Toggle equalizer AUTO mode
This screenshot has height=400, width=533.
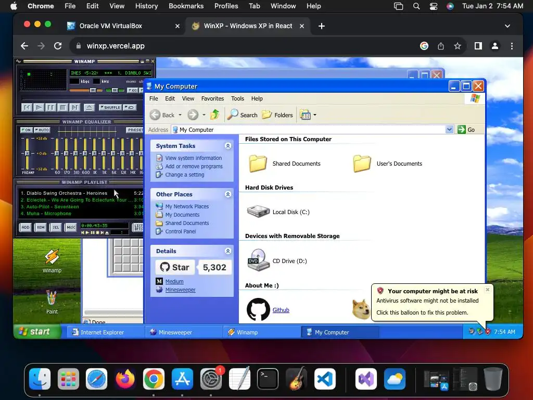click(42, 130)
